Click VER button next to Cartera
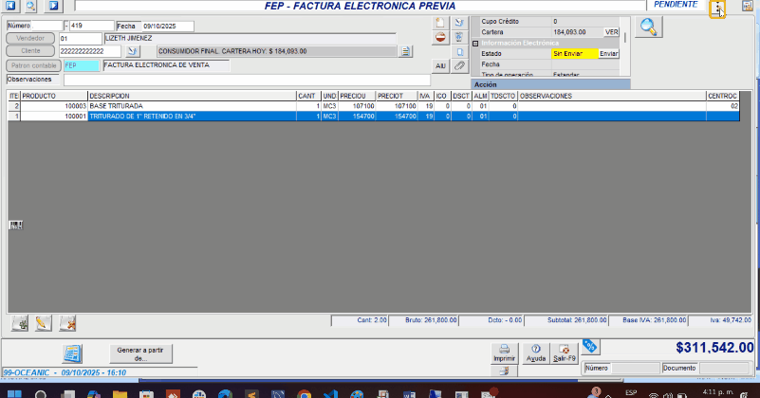 click(611, 31)
